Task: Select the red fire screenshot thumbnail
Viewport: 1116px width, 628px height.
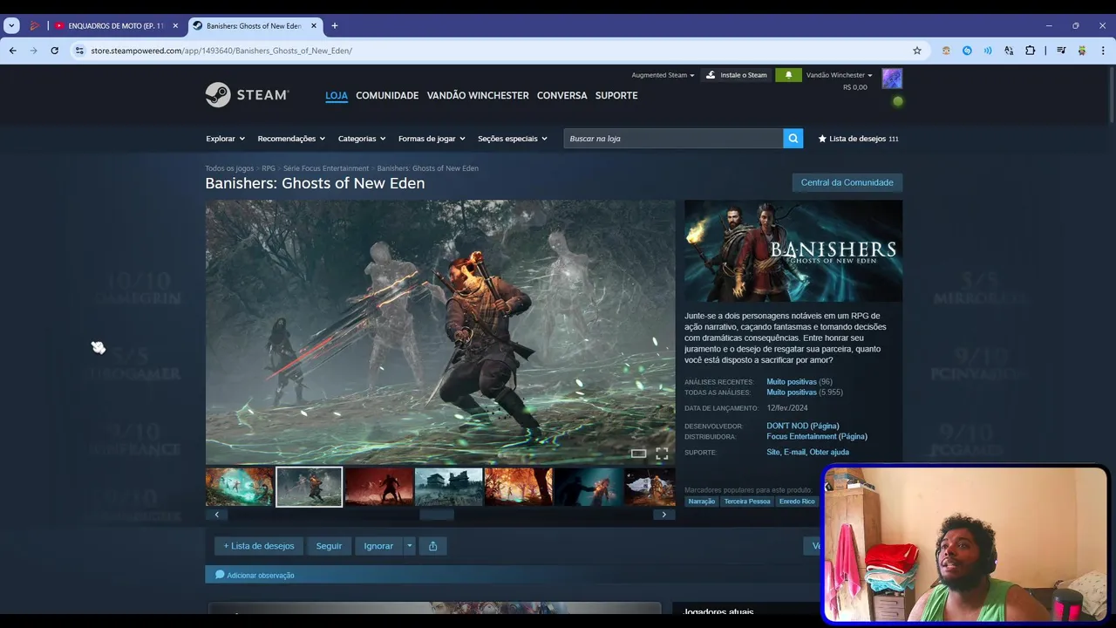Action: (x=379, y=487)
